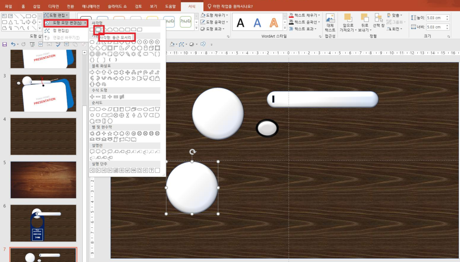The height and width of the screenshot is (262, 460).
Task: Choose the rectangular speech bubble callout
Action: point(92,152)
